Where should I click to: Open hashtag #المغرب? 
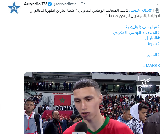153,55
